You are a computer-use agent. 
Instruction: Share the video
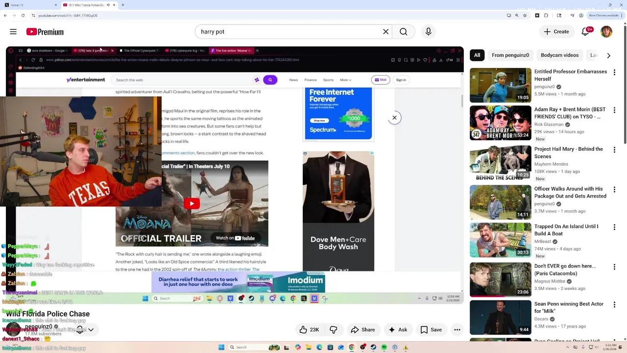(363, 330)
